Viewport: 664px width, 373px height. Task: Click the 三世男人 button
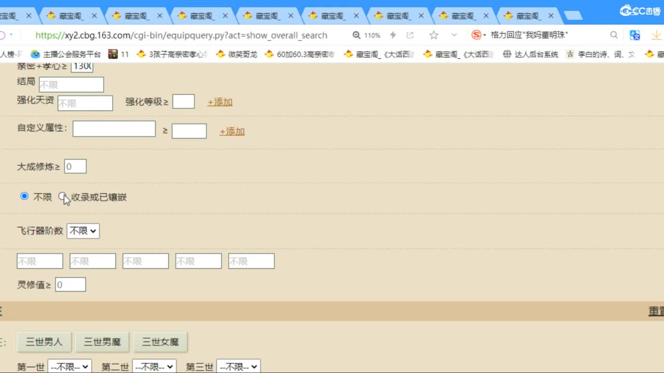tap(44, 342)
